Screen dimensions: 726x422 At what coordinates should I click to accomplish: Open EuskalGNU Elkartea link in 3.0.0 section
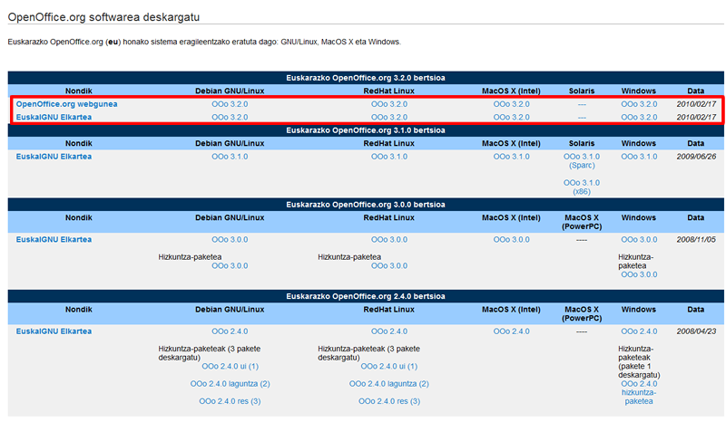click(54, 239)
